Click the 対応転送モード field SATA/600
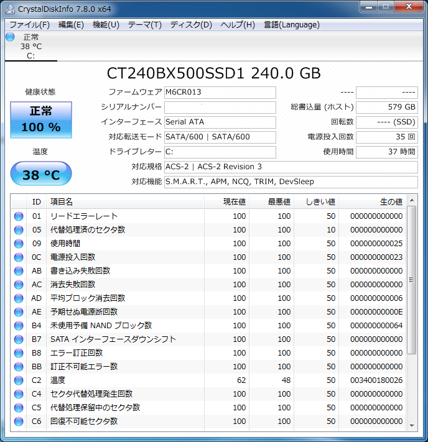The width and height of the screenshot is (428, 442). pyautogui.click(x=220, y=137)
